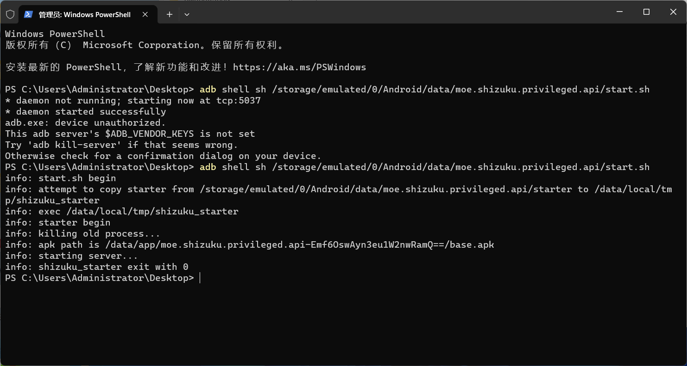Close the terminal window
687x366 pixels.
(x=673, y=12)
